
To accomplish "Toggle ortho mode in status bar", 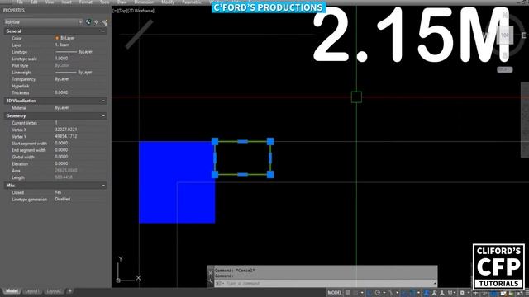I will (x=369, y=293).
